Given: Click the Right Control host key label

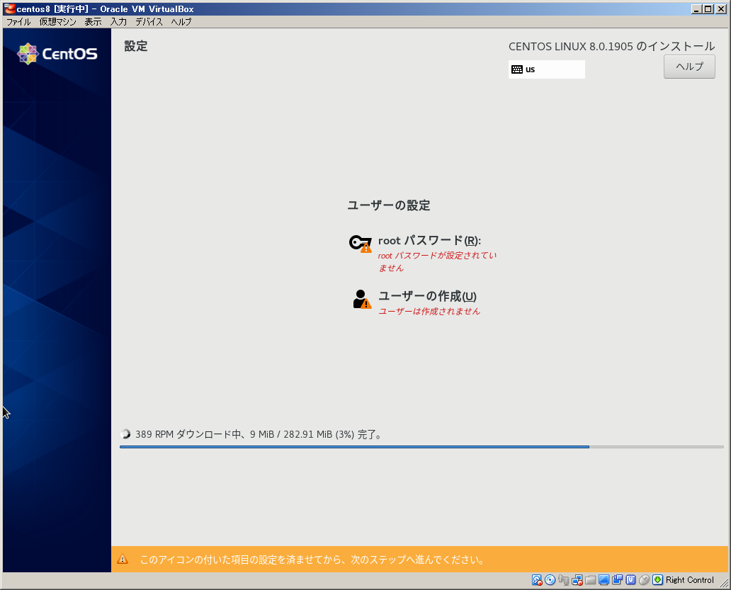Looking at the screenshot, I should coord(689,580).
